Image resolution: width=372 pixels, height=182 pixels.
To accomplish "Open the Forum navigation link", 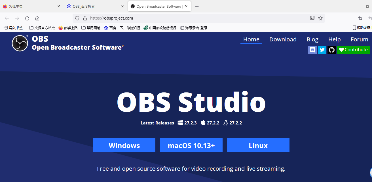I will 360,39.
